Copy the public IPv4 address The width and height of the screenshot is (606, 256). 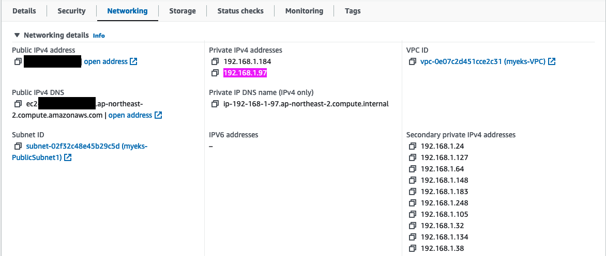[18, 62]
